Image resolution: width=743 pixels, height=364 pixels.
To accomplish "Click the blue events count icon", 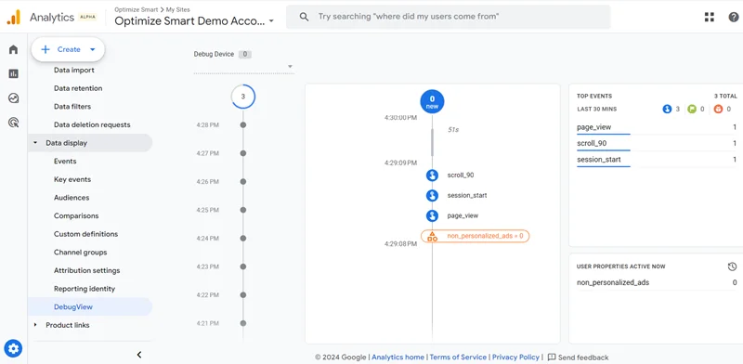I will click(667, 109).
